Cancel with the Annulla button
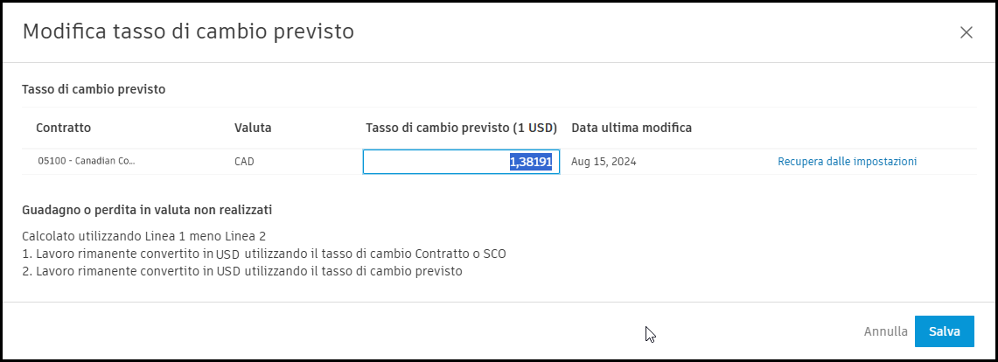This screenshot has height=362, width=998. (885, 331)
